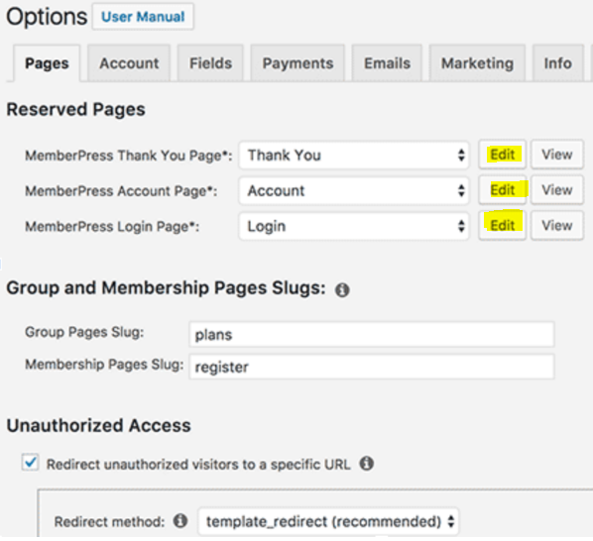
Task: Open the Redirect method dropdown
Action: pyautogui.click(x=328, y=521)
